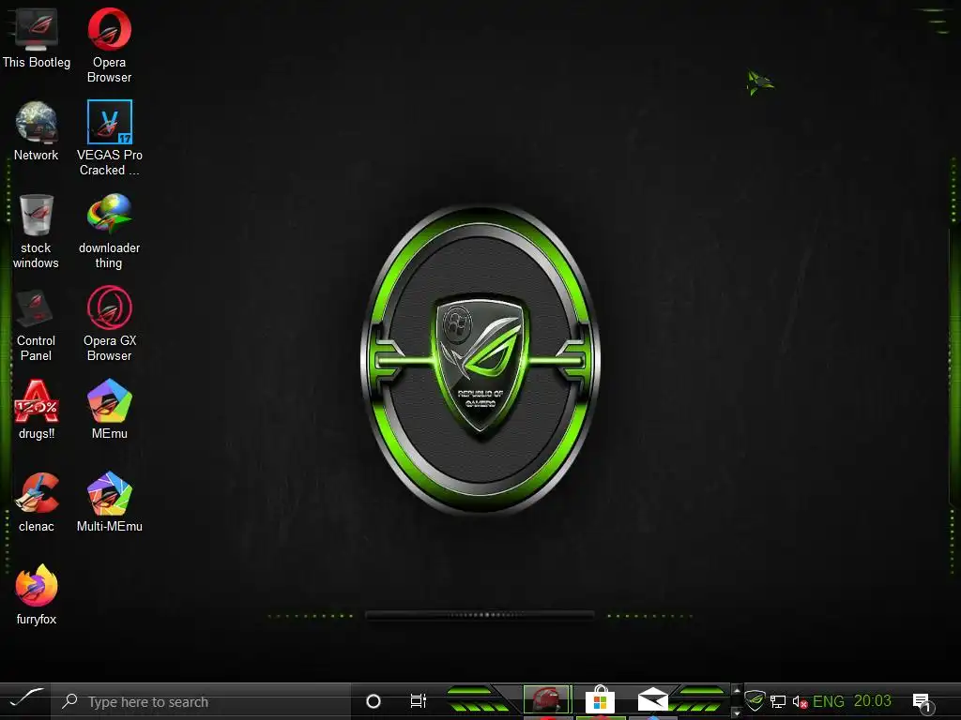Open the downloader thing shortcut
This screenshot has height=720, width=961.
pyautogui.click(x=109, y=232)
